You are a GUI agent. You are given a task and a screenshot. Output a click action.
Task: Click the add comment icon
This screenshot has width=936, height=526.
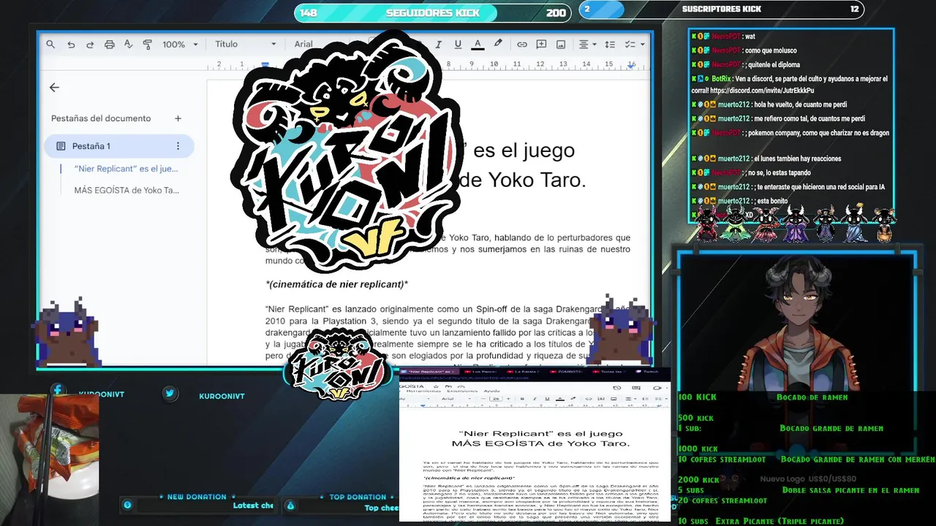coord(542,45)
